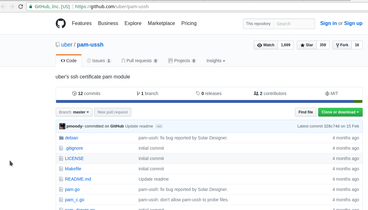Open the README.md file name
Screen dimensions: 368x210
click(78, 179)
